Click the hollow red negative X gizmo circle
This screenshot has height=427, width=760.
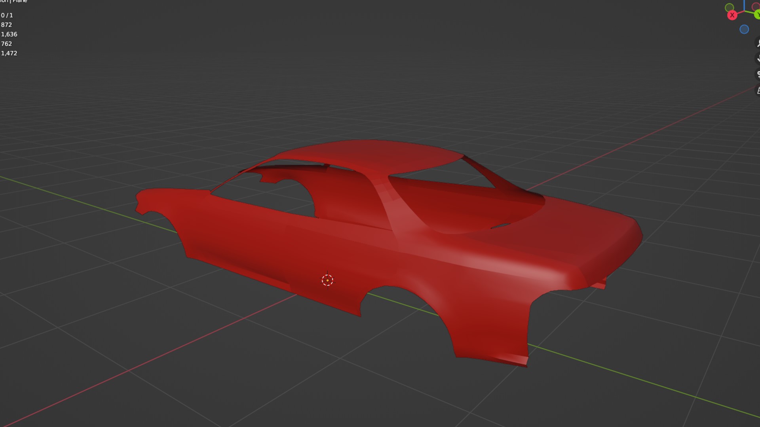(x=756, y=6)
